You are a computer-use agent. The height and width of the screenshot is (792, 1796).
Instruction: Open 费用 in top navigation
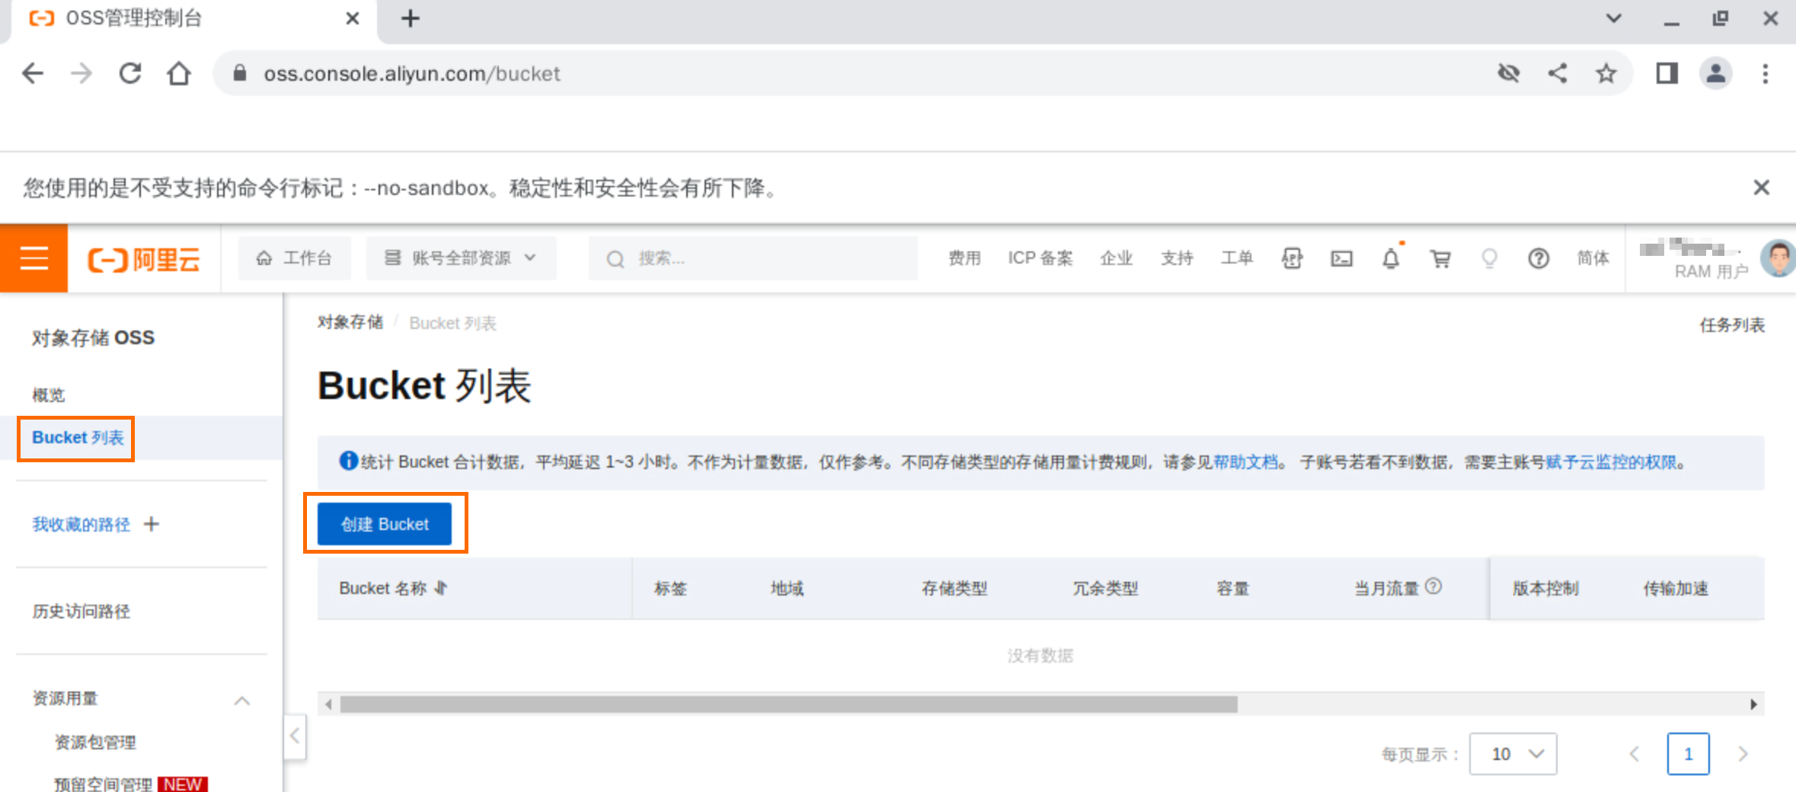pos(964,258)
